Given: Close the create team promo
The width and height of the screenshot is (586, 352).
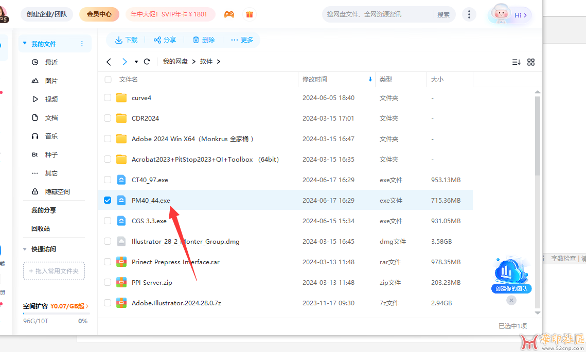Looking at the screenshot, I should 511,300.
